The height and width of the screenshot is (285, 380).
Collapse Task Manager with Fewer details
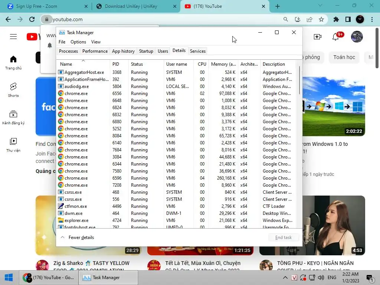coord(77,237)
